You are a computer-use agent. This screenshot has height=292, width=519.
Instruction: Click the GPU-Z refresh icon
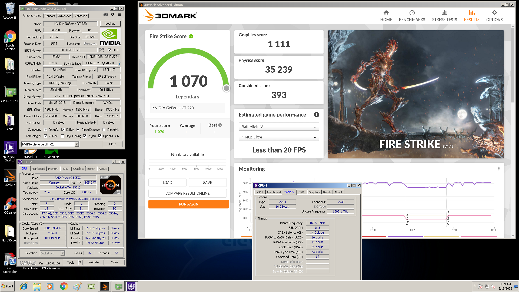click(x=113, y=15)
